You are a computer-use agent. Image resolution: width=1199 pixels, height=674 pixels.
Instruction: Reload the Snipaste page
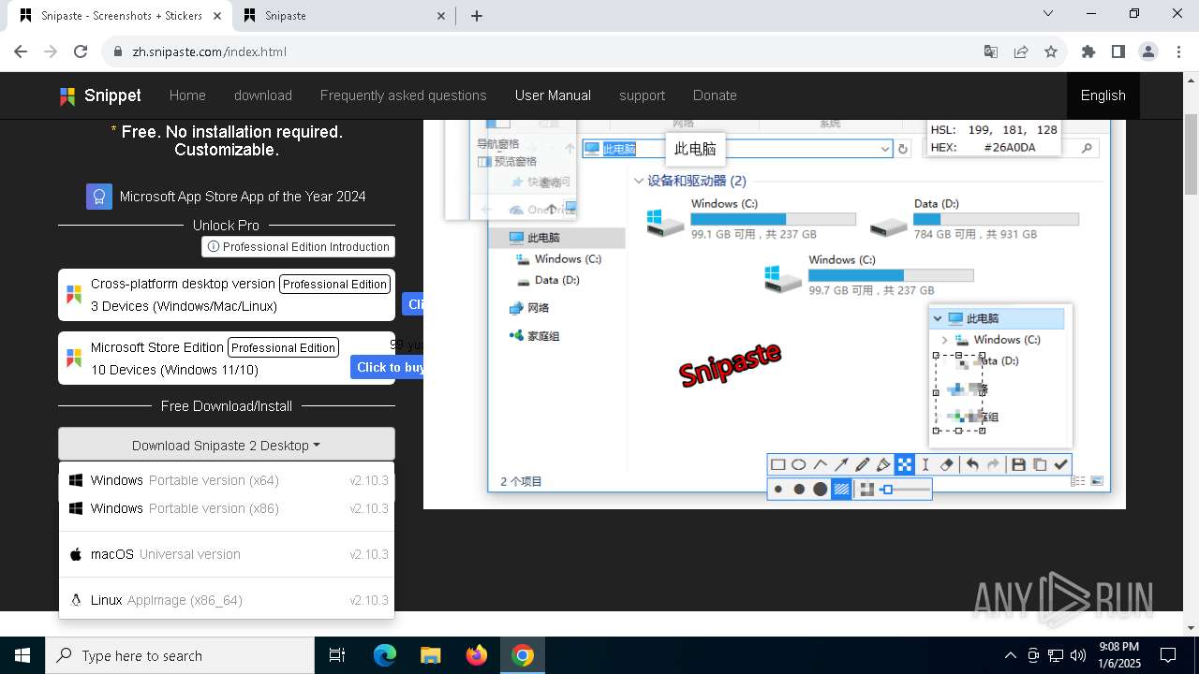click(x=81, y=51)
